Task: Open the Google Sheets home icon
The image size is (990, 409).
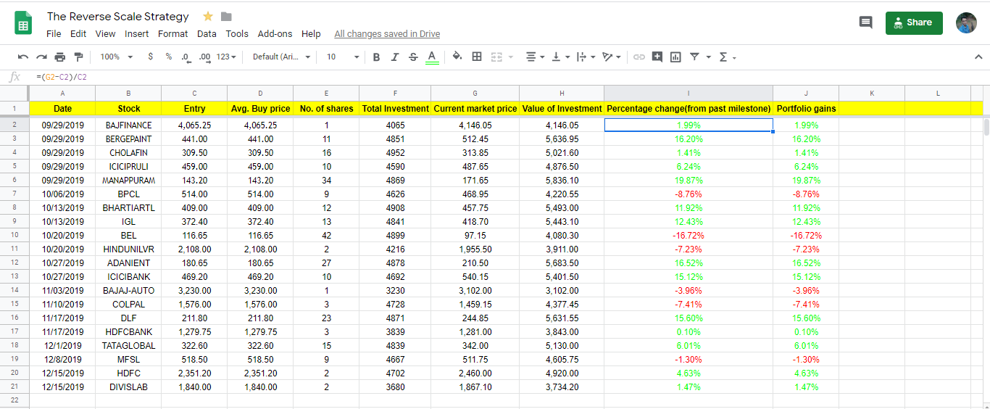Action: click(23, 24)
